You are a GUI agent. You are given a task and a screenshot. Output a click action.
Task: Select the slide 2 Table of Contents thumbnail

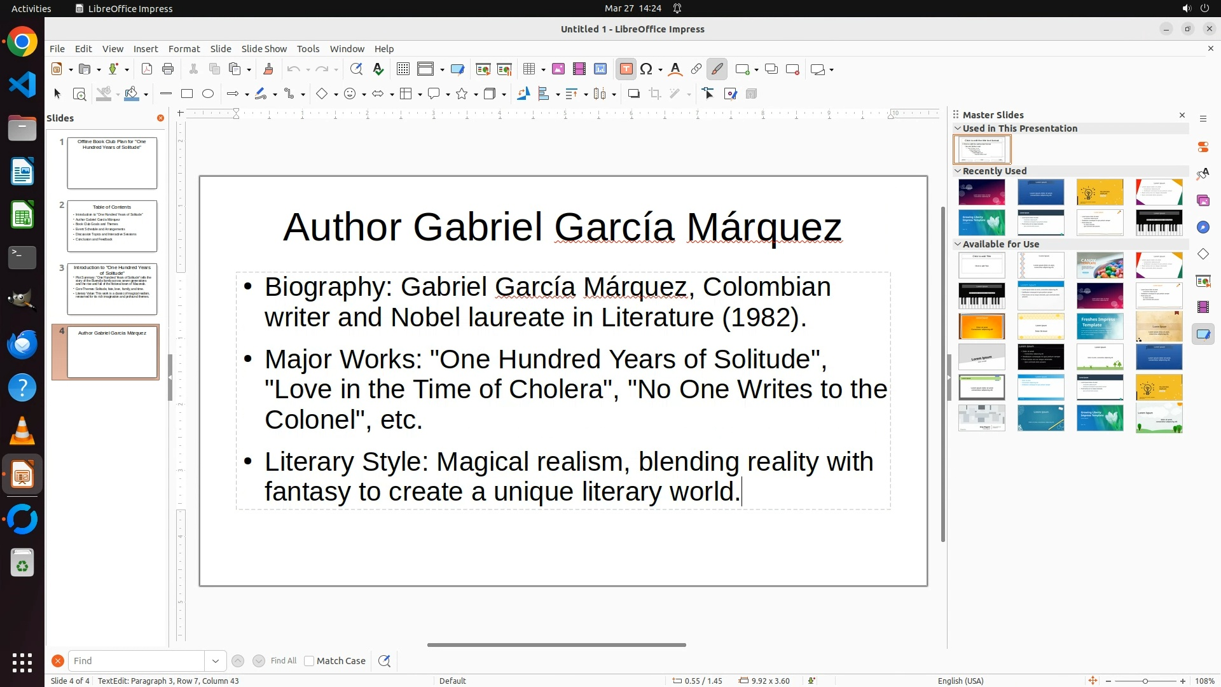click(x=112, y=226)
